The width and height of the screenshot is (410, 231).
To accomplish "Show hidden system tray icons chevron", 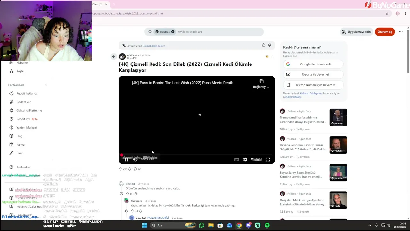I will 370,225.
